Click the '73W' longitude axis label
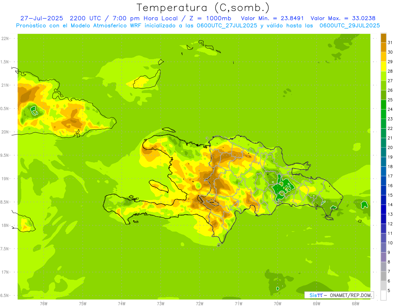Screen dimensions: 399x308 point(161,304)
